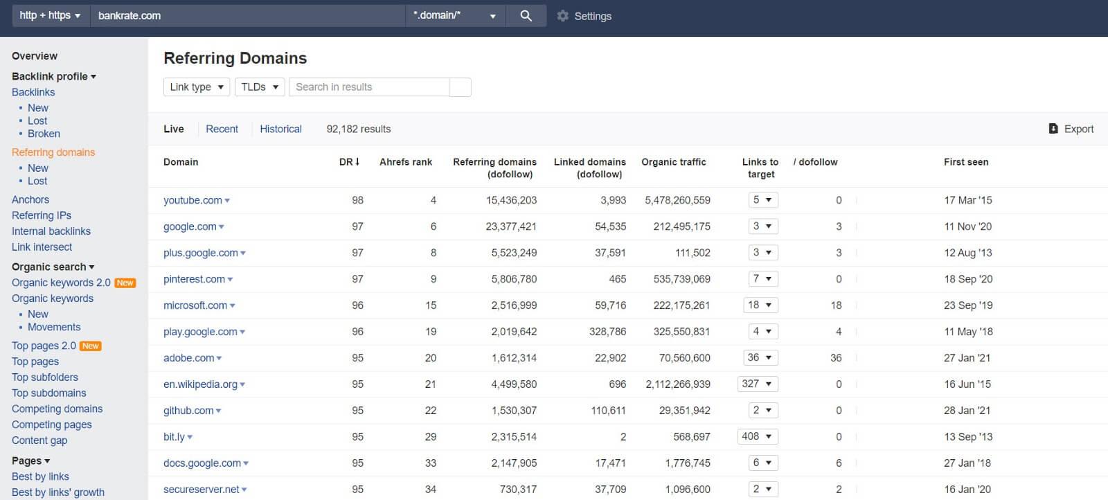Open Anchors in the sidebar
The height and width of the screenshot is (500, 1108).
point(30,199)
